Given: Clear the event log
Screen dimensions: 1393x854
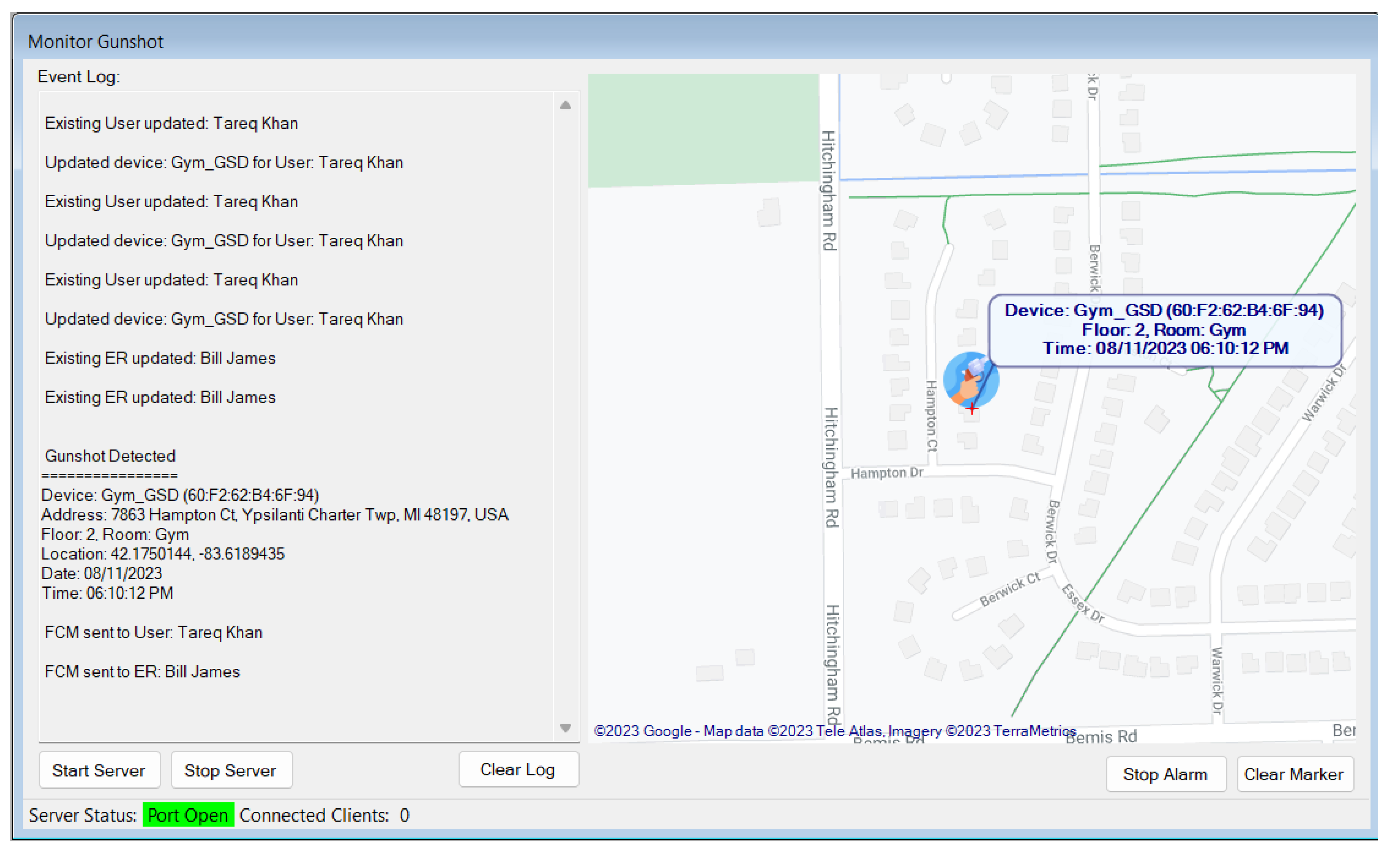Looking at the screenshot, I should point(518,769).
